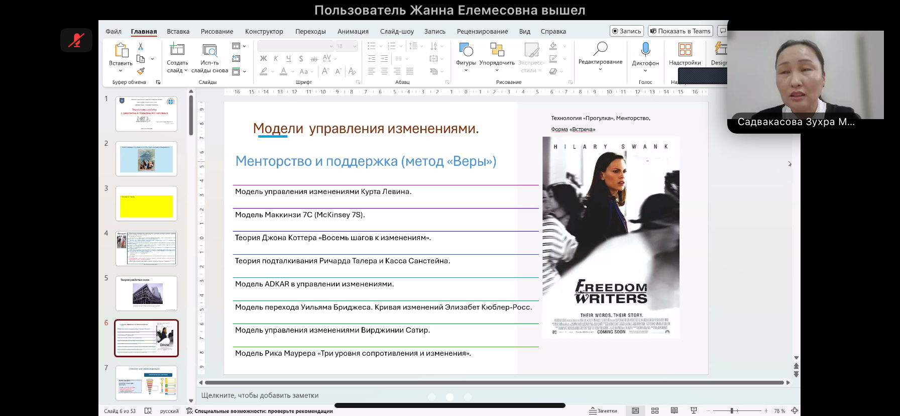Viewport: 900px width, 416px height.
Task: Open the slide Layout dropdown
Action: tap(239, 46)
